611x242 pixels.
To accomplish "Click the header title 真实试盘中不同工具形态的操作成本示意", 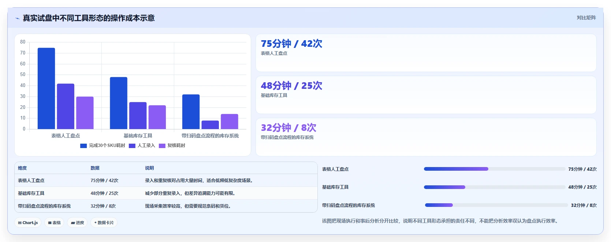I will [x=89, y=18].
